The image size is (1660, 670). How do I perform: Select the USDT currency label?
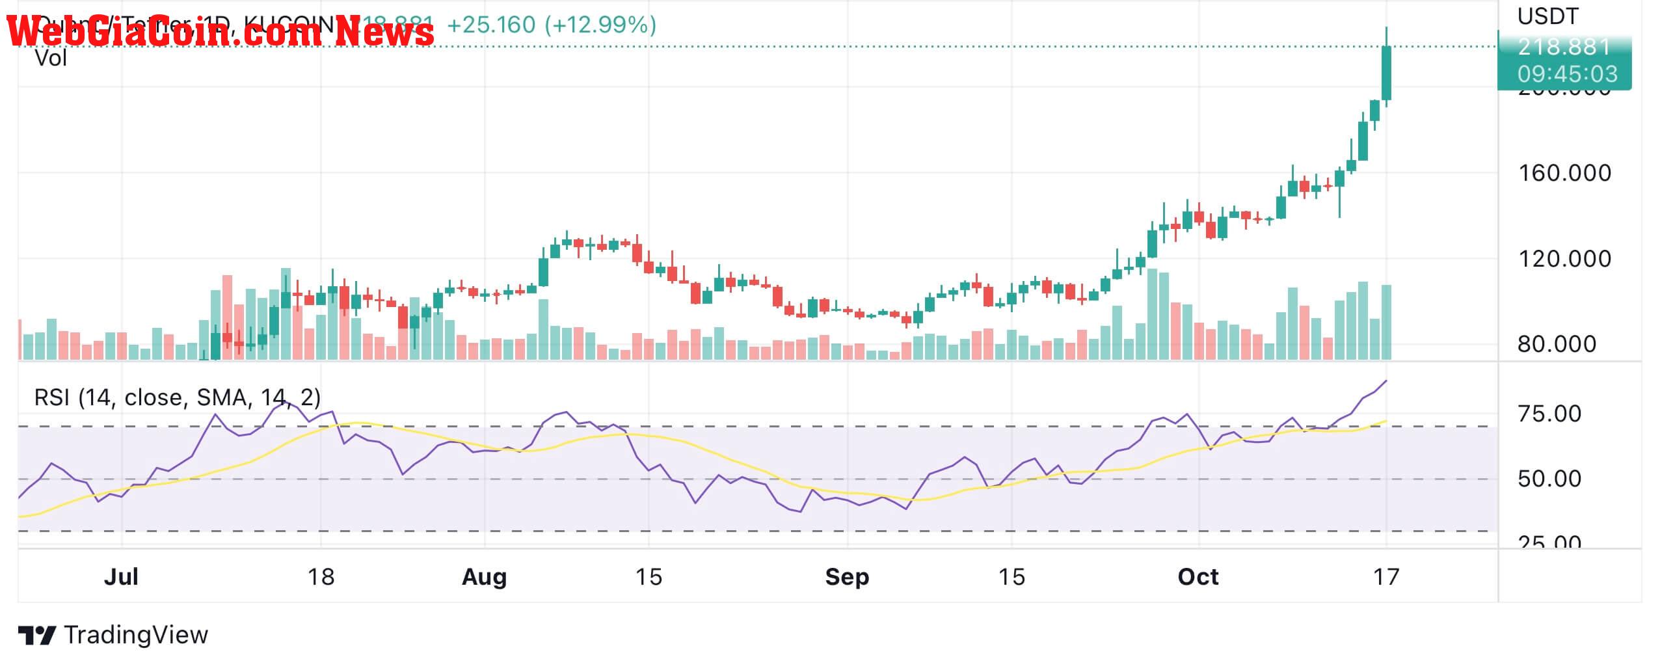[x=1547, y=16]
